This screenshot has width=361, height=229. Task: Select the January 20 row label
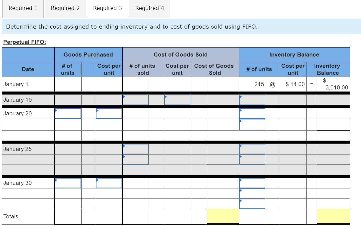pos(17,114)
